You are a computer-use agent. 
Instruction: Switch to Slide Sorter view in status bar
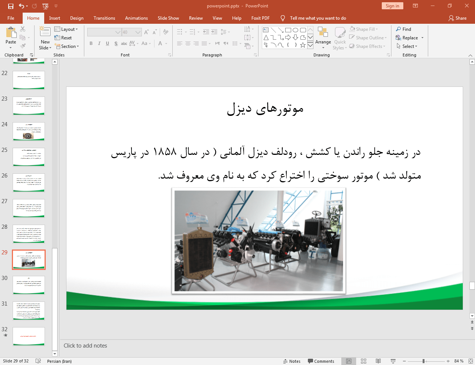(364, 361)
